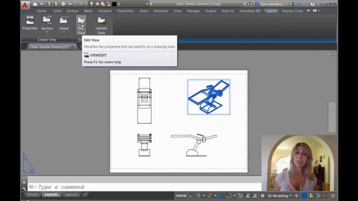The height and width of the screenshot is (201, 358).
Task: Click the Plot printer icon
Action: [x=63, y=4]
